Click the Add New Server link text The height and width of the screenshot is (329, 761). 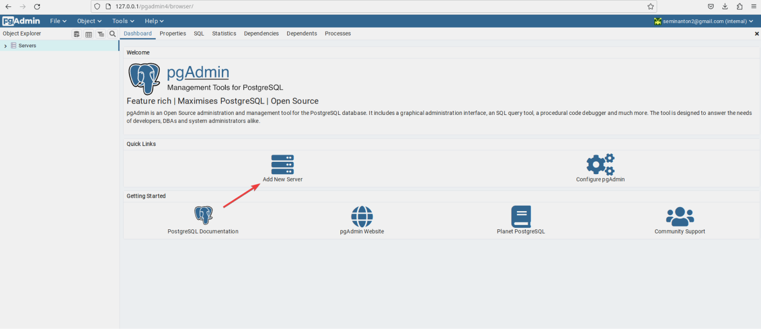pyautogui.click(x=283, y=180)
